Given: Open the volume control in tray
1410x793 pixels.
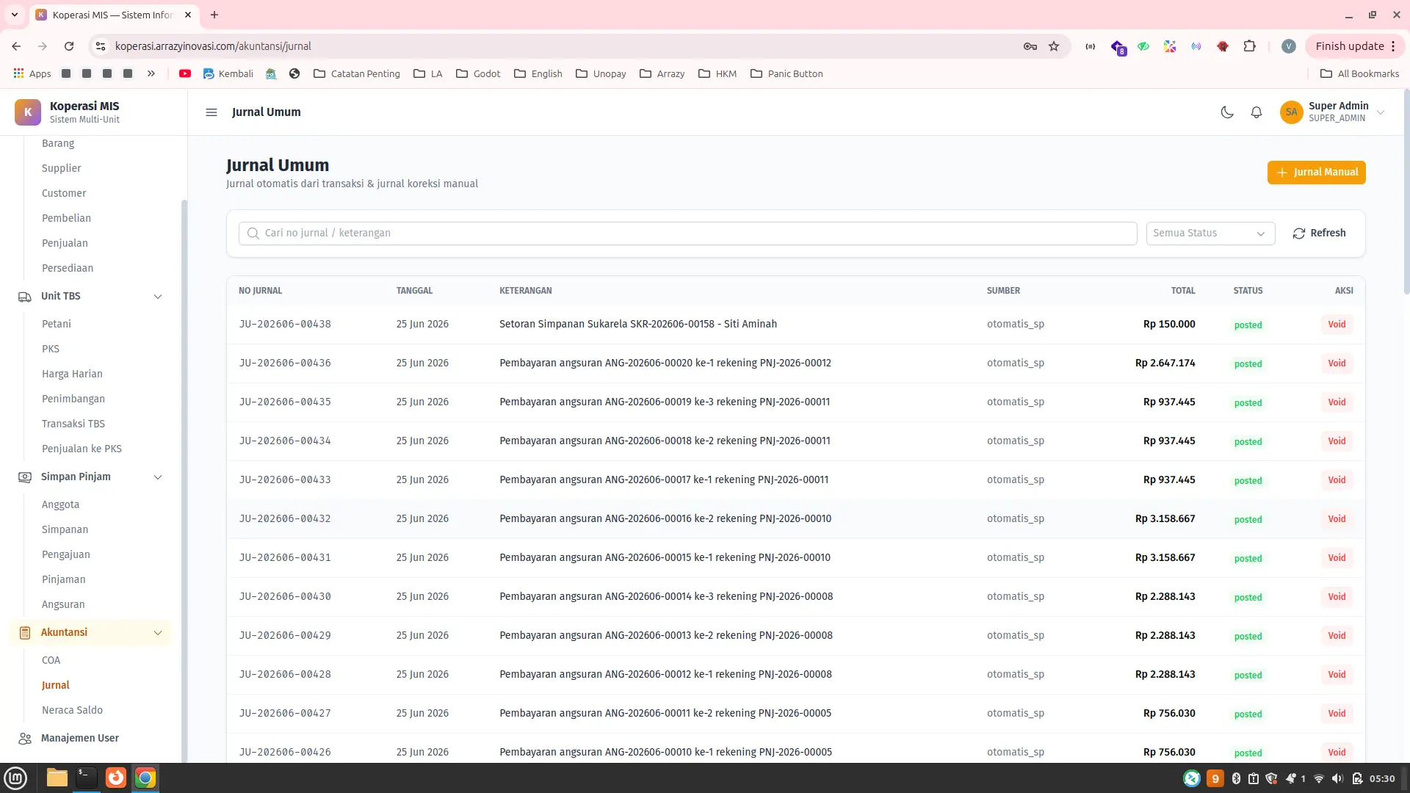Looking at the screenshot, I should [1337, 779].
